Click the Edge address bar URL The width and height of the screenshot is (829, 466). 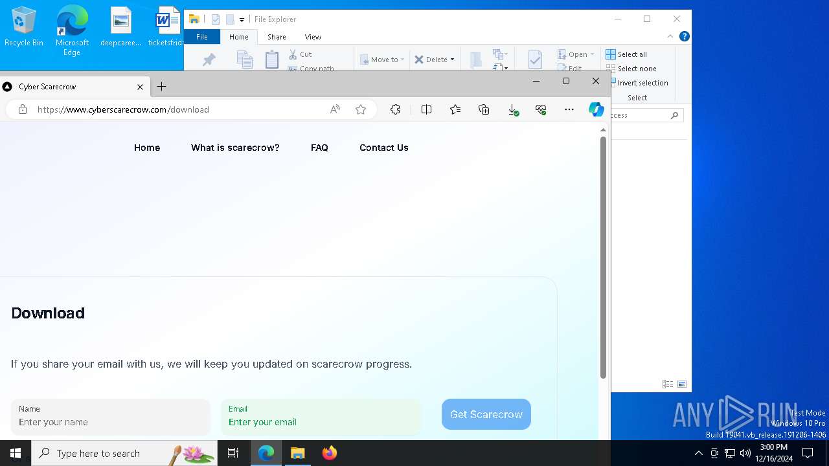click(123, 109)
